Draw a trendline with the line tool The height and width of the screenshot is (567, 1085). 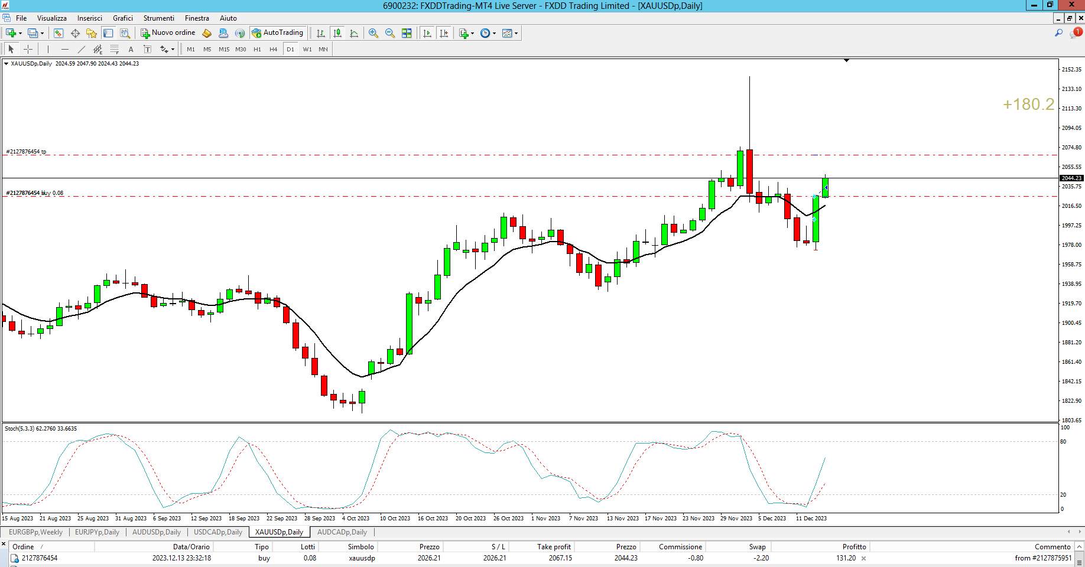(x=82, y=50)
